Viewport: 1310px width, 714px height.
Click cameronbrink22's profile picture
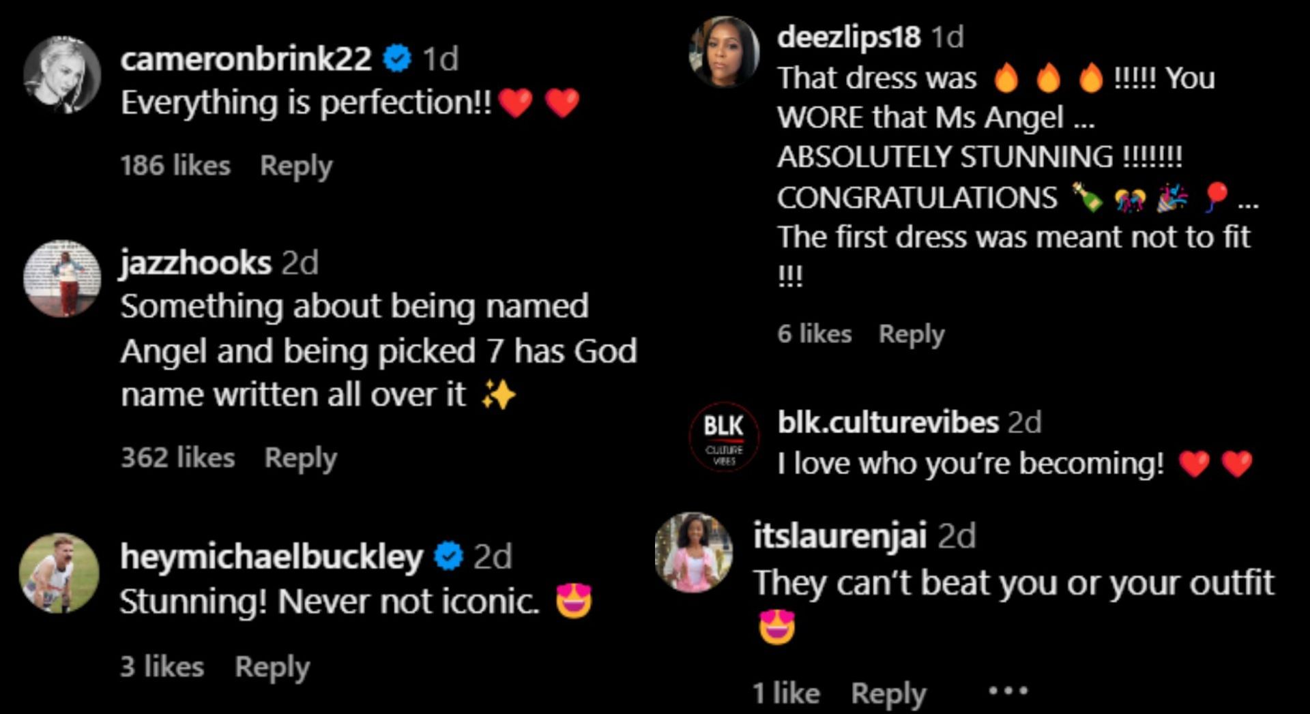coord(62,74)
